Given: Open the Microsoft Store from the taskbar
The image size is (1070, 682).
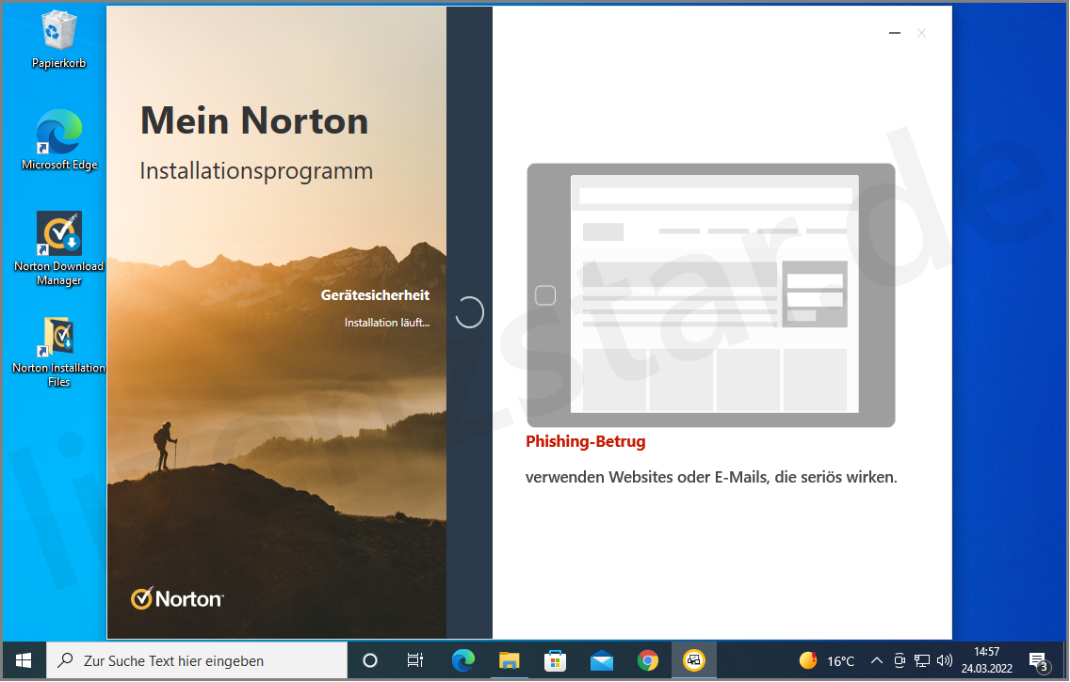Looking at the screenshot, I should [x=556, y=661].
